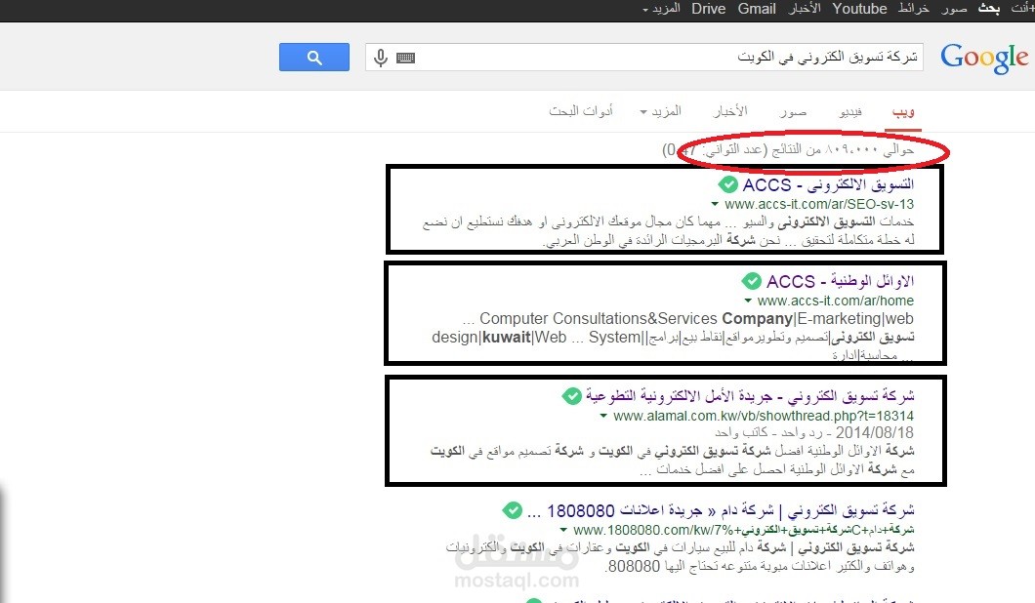Click the blue search magnifier button
The image size is (1035, 603).
click(x=314, y=58)
